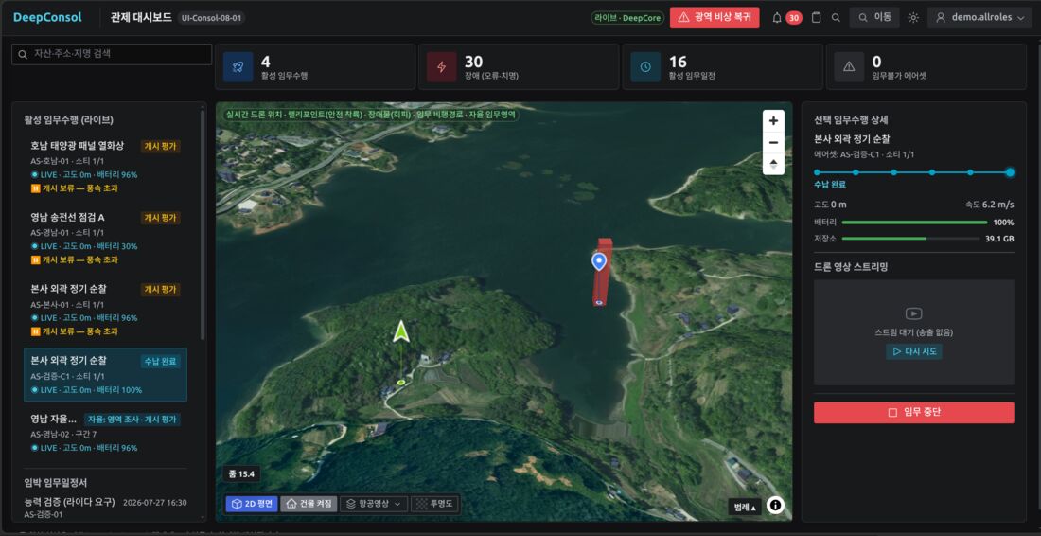Open demo.allroles user menu

979,18
